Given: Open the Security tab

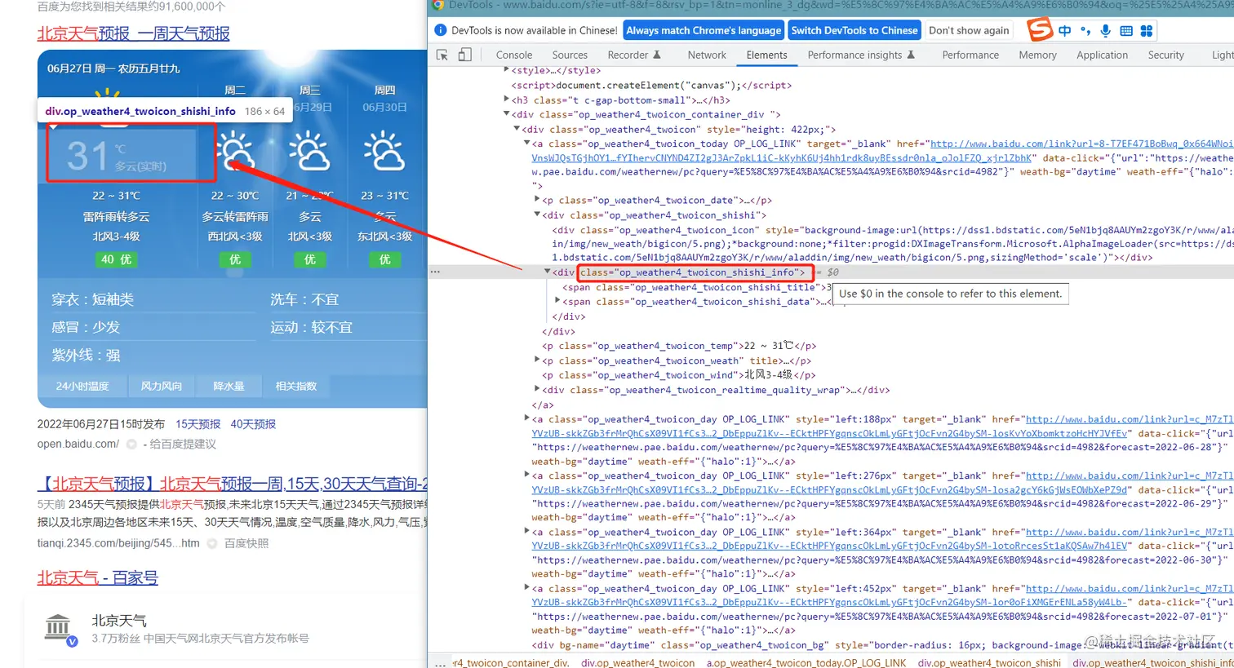Looking at the screenshot, I should (x=1165, y=55).
